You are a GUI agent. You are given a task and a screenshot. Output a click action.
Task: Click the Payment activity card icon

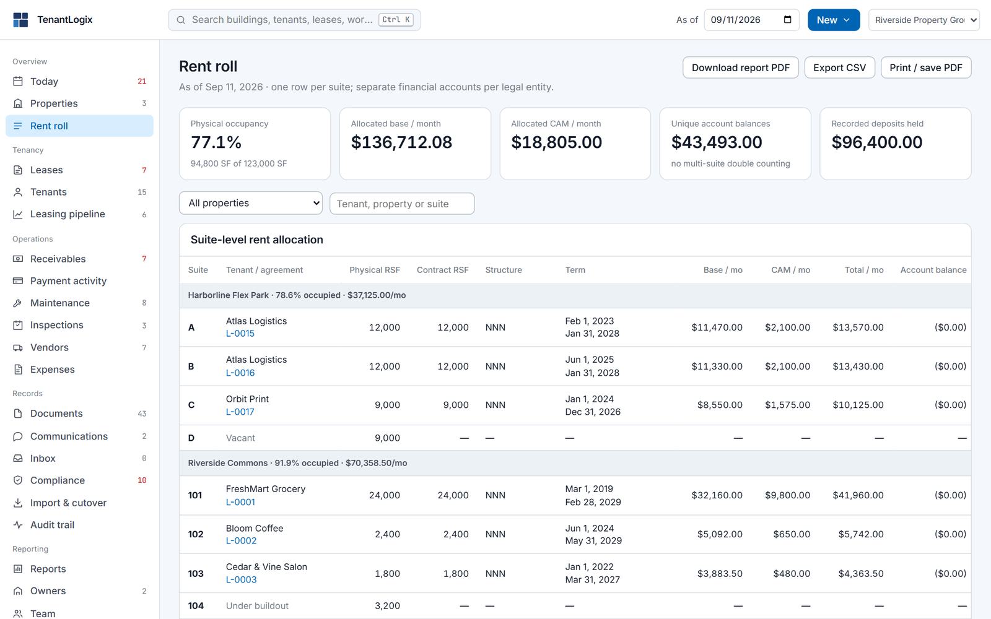coord(18,281)
